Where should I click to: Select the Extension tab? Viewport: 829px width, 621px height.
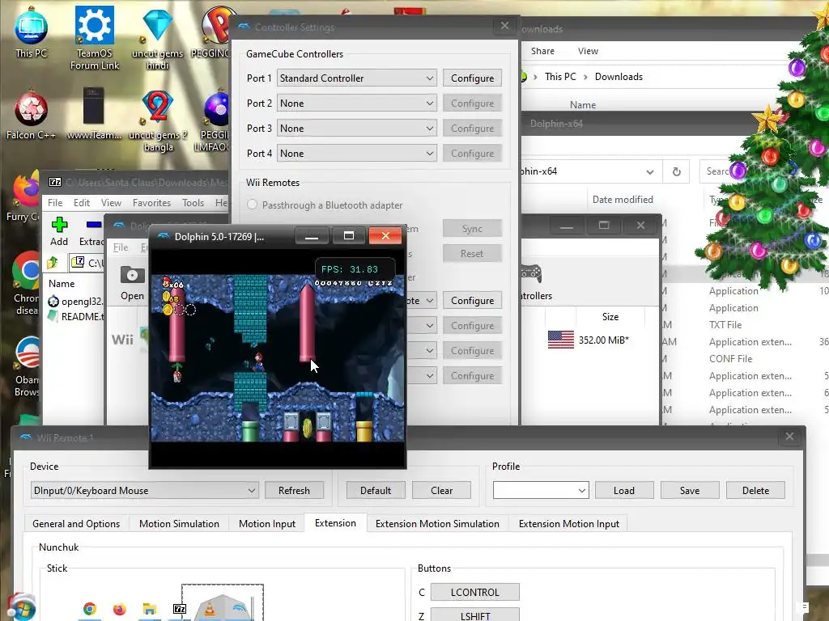(335, 523)
